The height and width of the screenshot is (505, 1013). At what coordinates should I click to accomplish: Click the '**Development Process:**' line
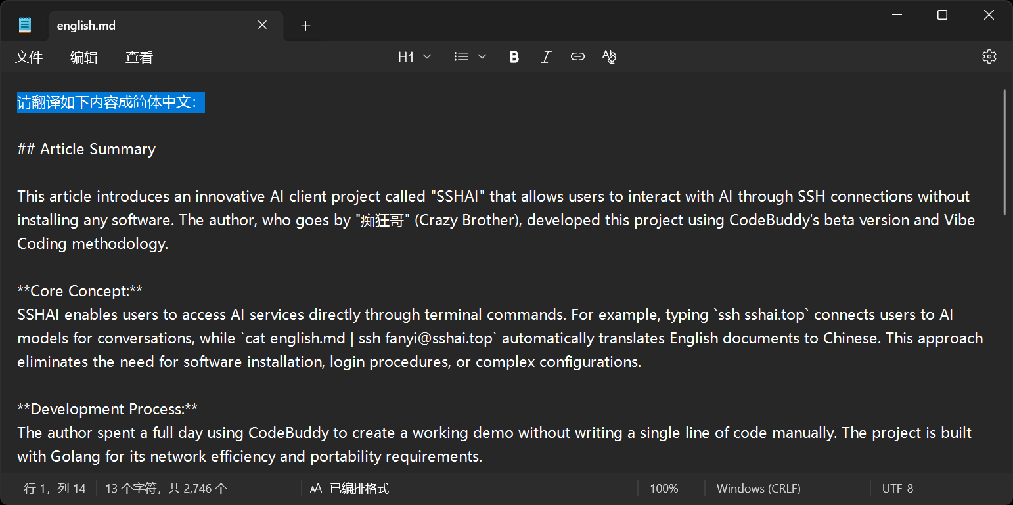(108, 409)
